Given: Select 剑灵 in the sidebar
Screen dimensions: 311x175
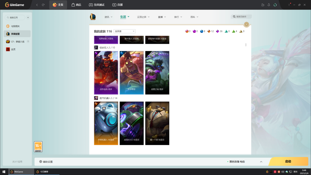Looking at the screenshot, I should pyautogui.click(x=17, y=49).
